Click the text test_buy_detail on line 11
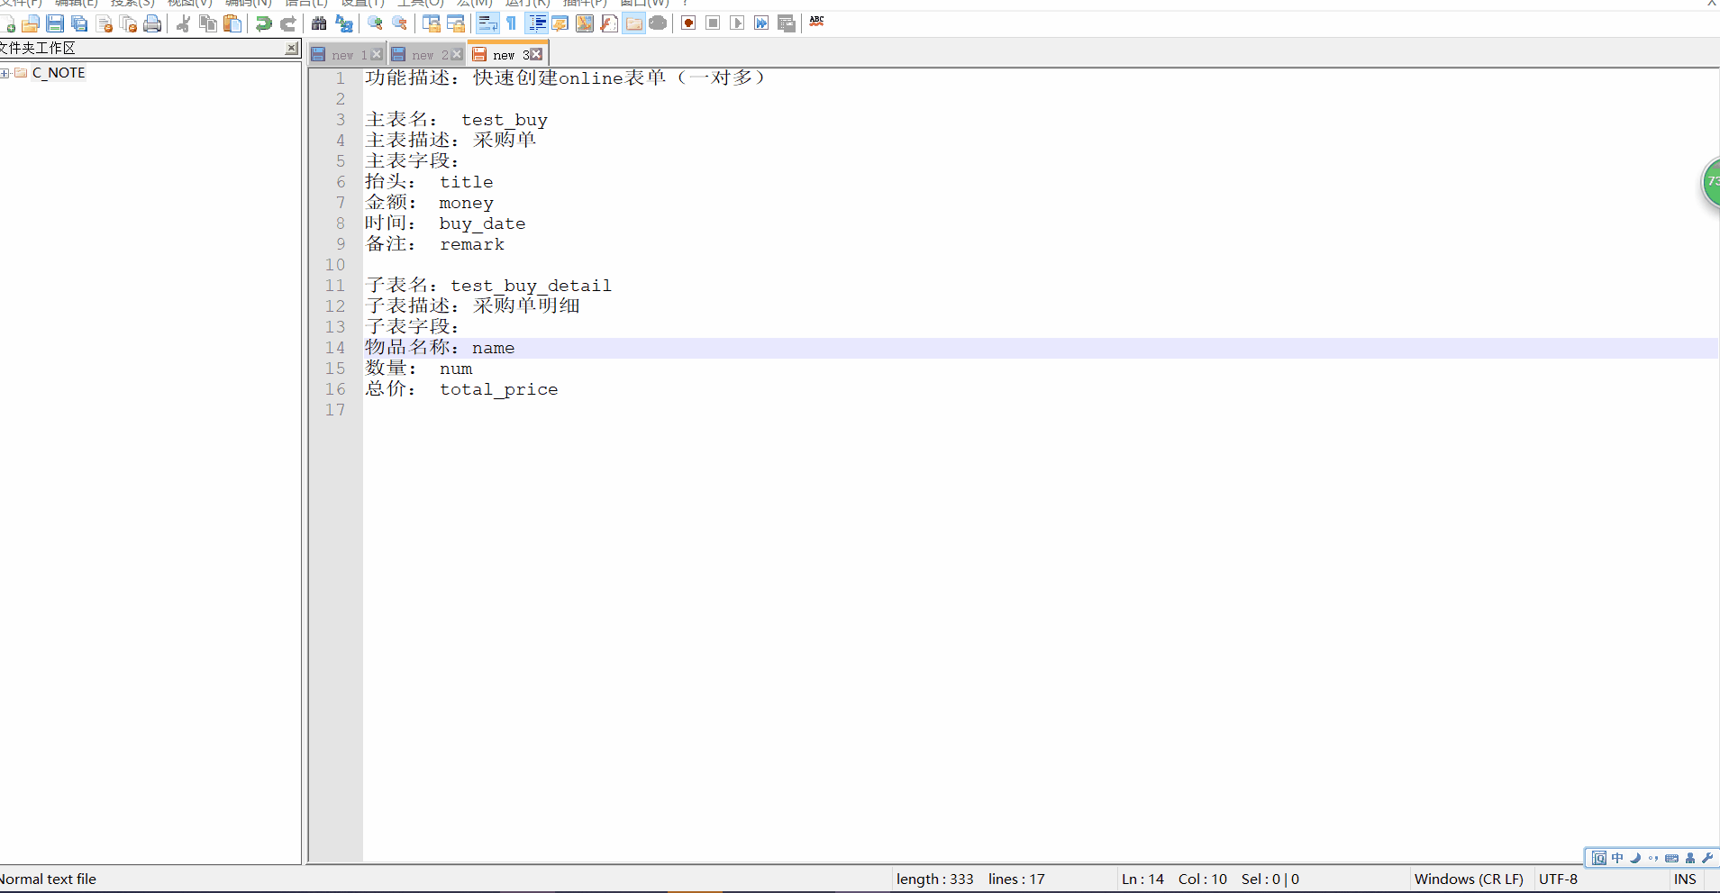The width and height of the screenshot is (1720, 893). coord(532,286)
